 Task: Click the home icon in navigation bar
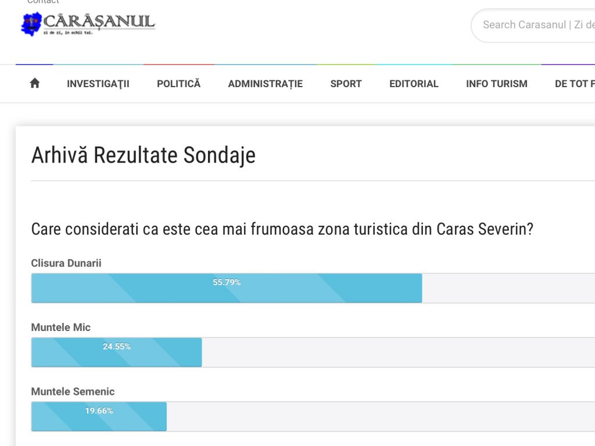34,83
